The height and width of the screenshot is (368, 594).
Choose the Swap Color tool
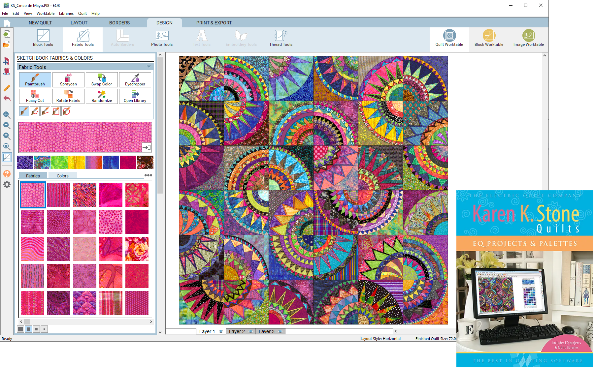102,80
